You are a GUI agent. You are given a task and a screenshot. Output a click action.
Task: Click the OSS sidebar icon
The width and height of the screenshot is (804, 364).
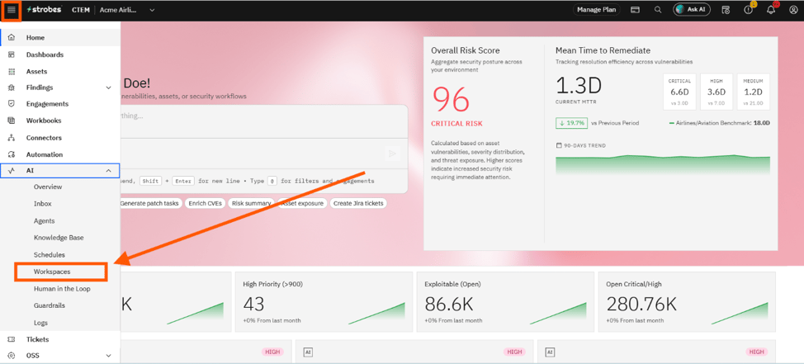click(12, 355)
